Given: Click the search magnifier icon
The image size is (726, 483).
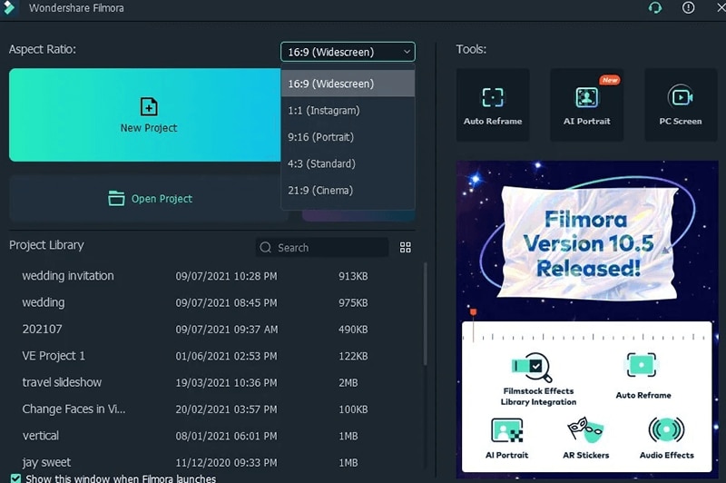Looking at the screenshot, I should pos(265,247).
